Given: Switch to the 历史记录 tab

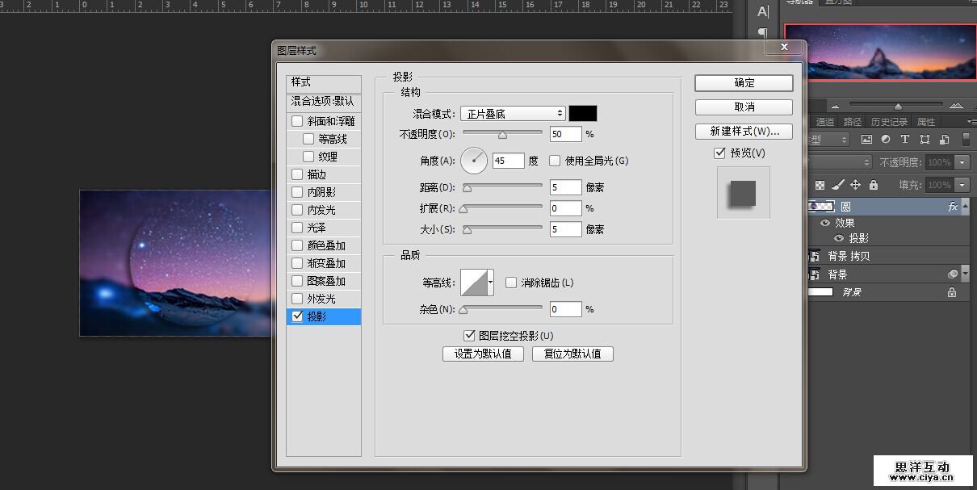Looking at the screenshot, I should coord(888,122).
